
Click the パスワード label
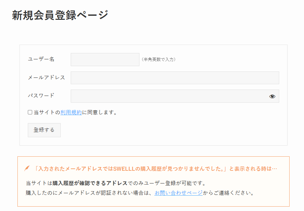point(41,96)
